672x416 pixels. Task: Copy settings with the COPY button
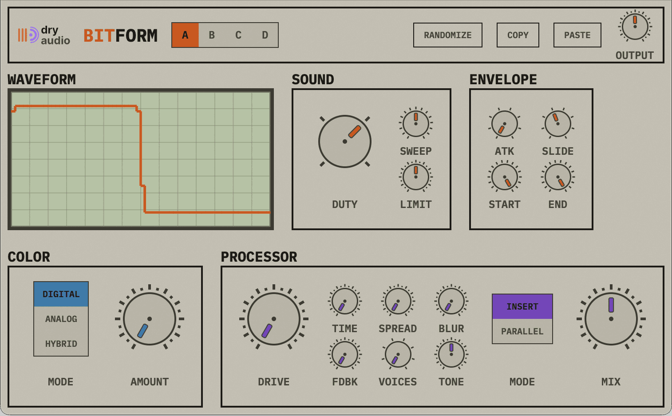(518, 35)
